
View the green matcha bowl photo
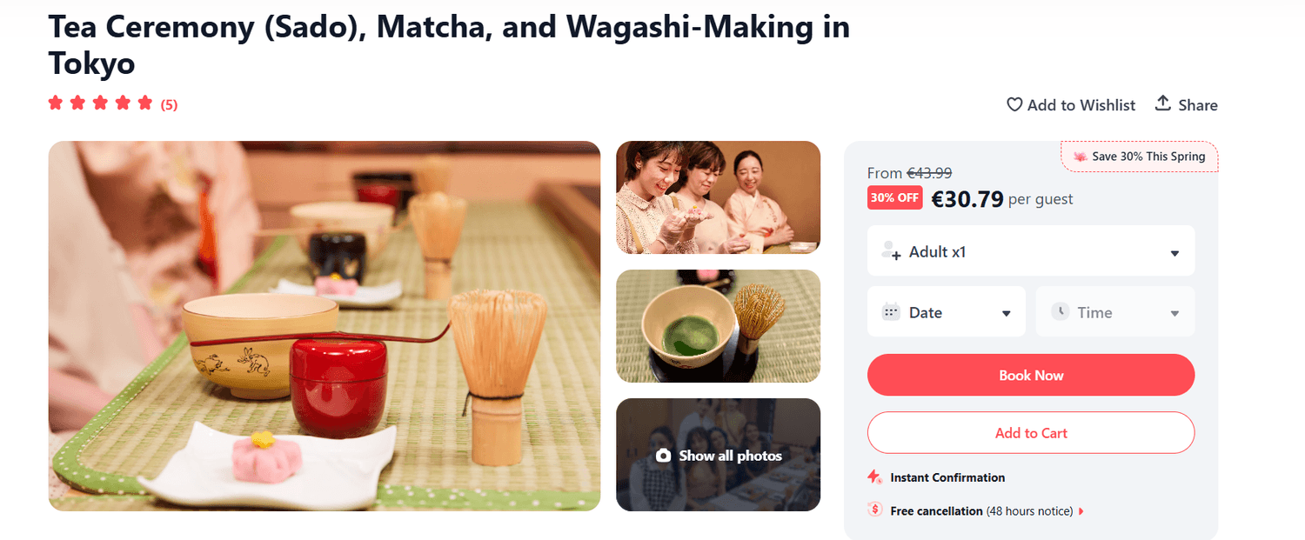point(718,326)
